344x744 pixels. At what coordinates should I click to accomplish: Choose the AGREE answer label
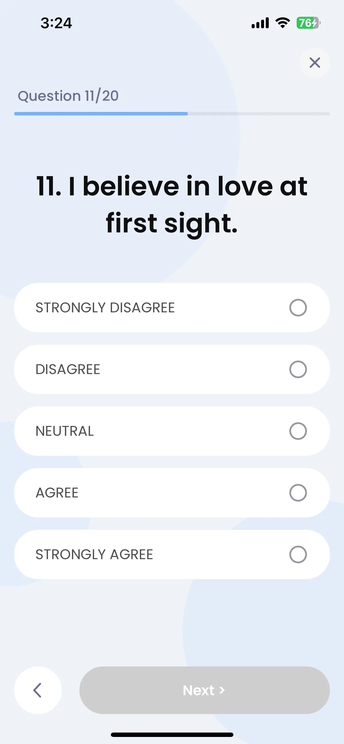pyautogui.click(x=57, y=493)
